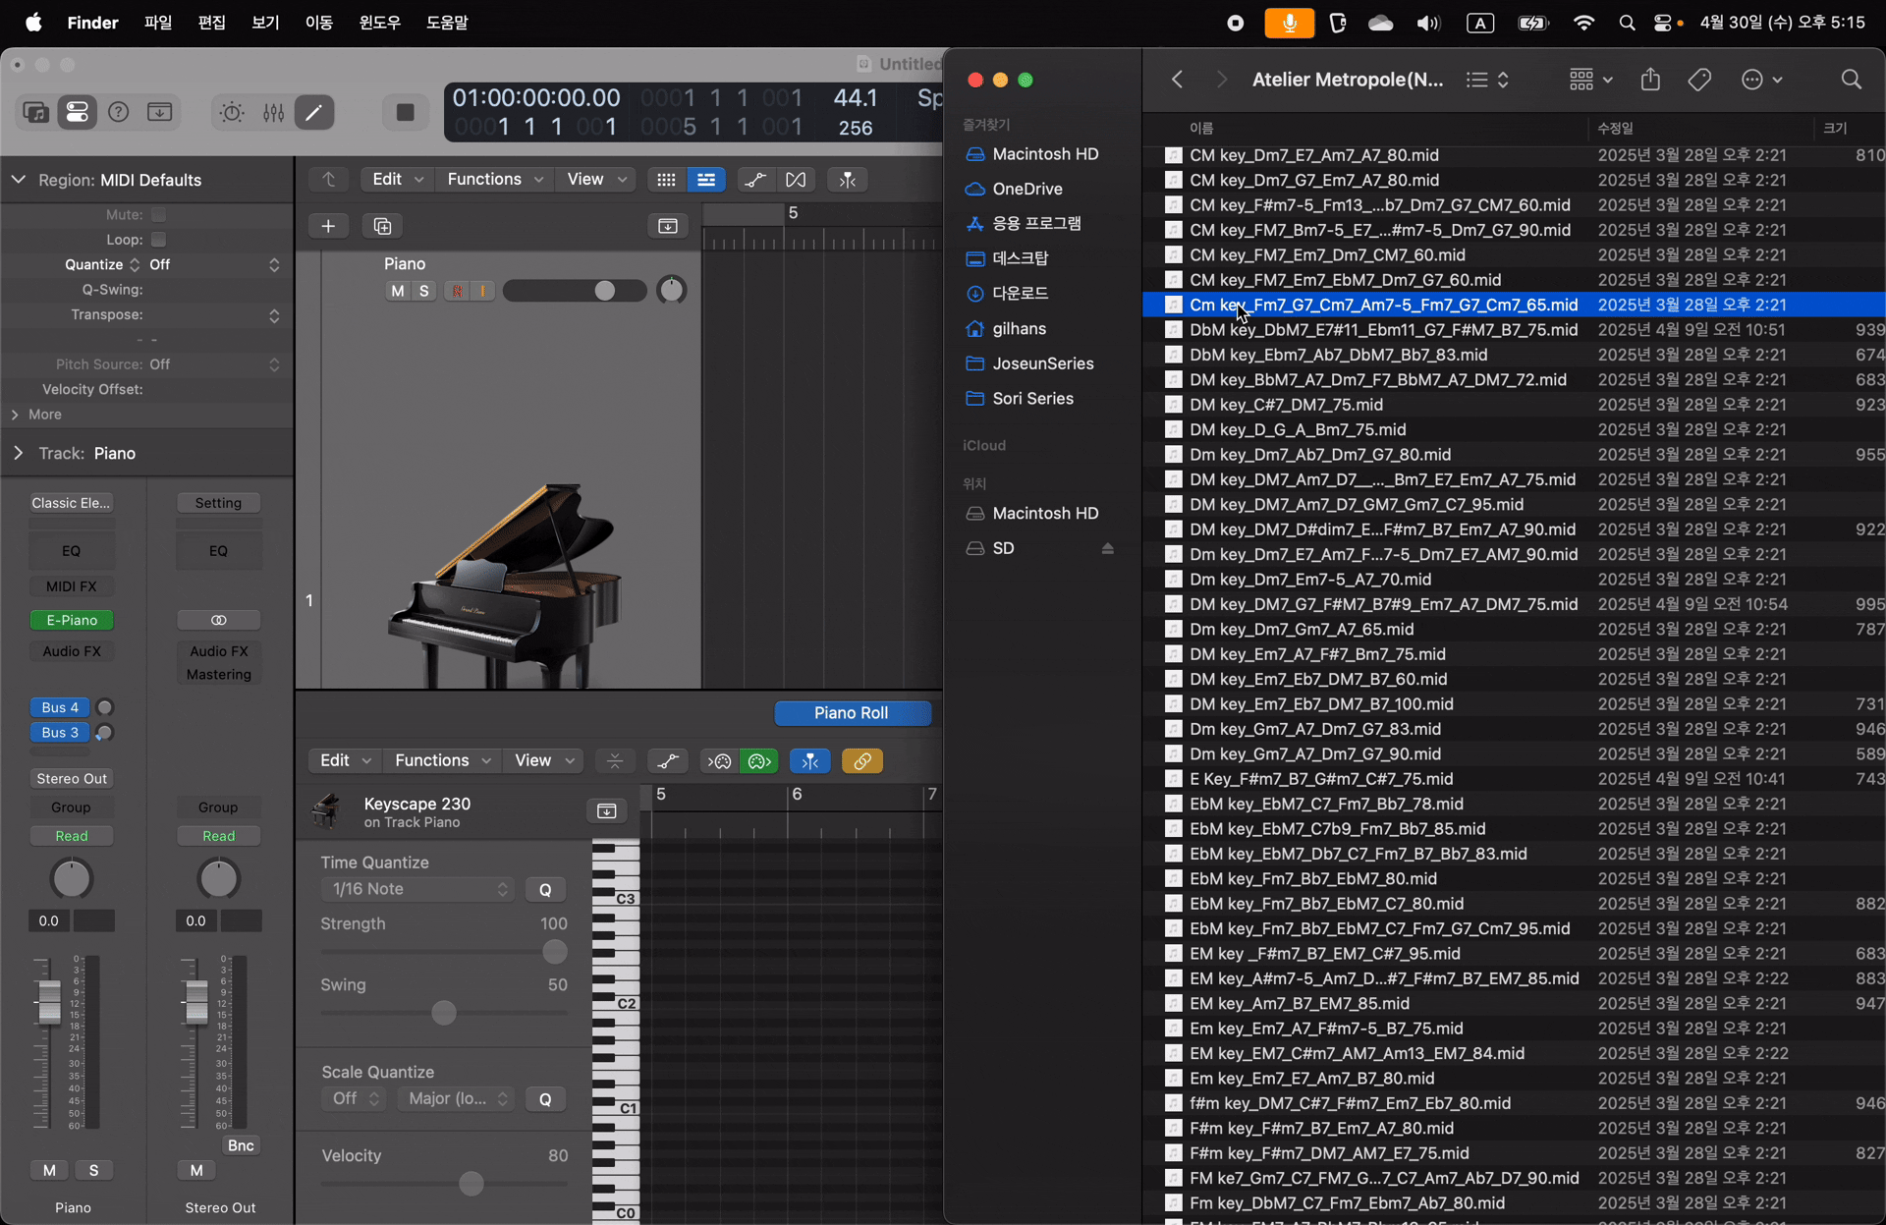Open Spotlight search from the menu bar
1886x1225 pixels.
point(1627,23)
